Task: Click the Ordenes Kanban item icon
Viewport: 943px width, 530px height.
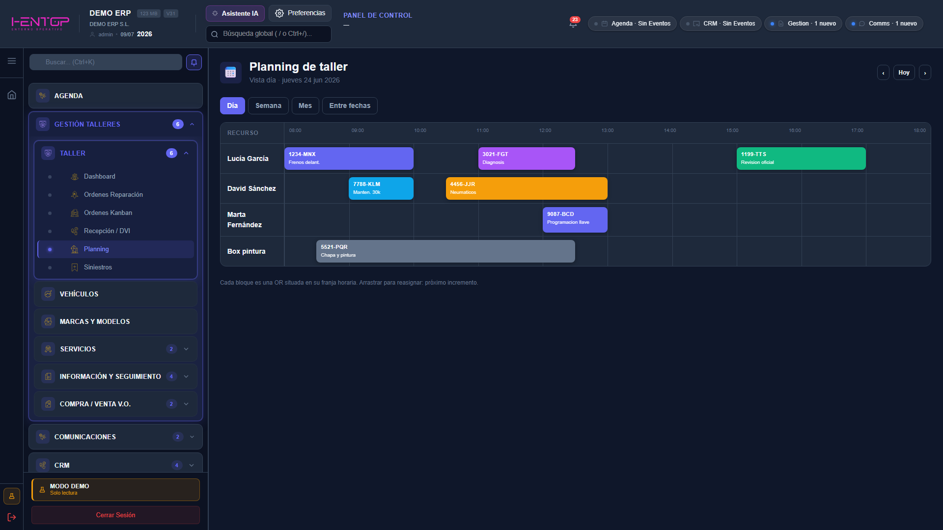Action: pyautogui.click(x=75, y=213)
